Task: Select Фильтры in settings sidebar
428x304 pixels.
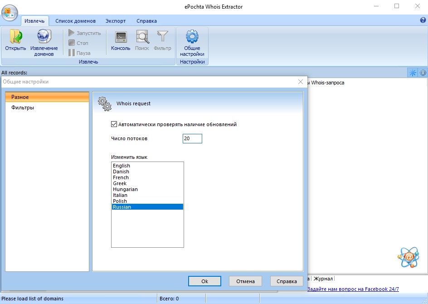Action: pyautogui.click(x=23, y=108)
